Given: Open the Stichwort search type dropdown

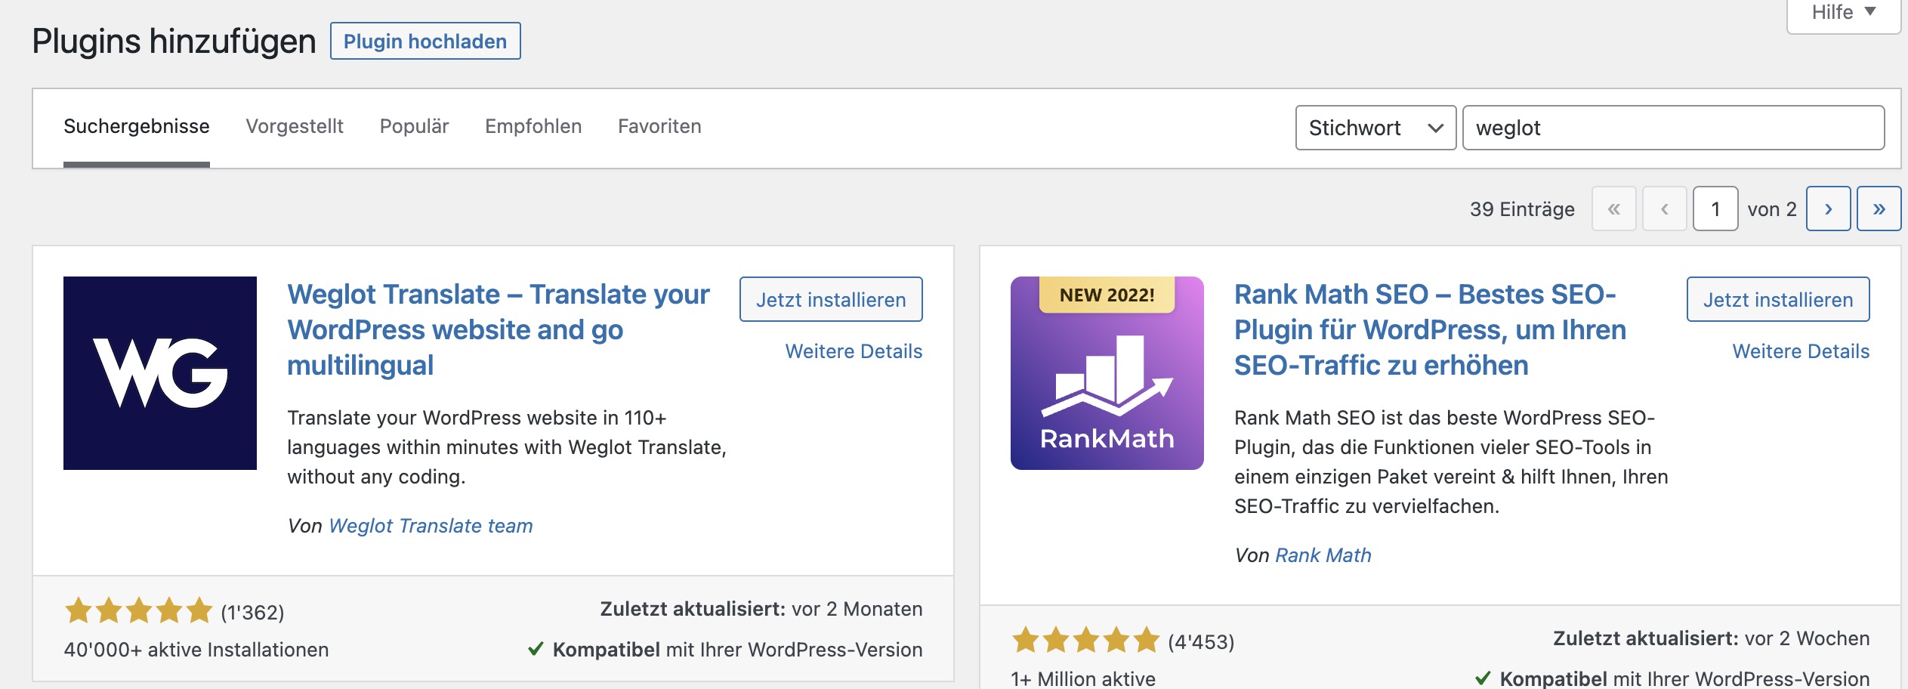Looking at the screenshot, I should (x=1375, y=128).
